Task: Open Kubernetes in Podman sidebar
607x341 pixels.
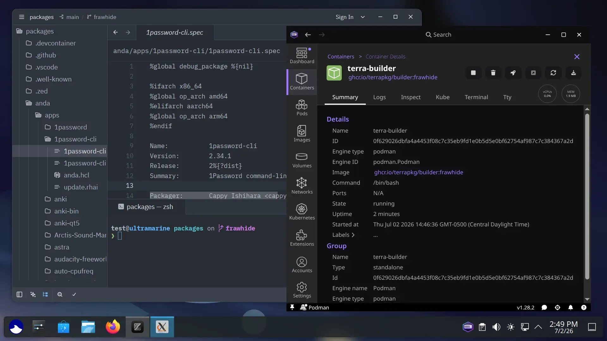Action: (302, 212)
